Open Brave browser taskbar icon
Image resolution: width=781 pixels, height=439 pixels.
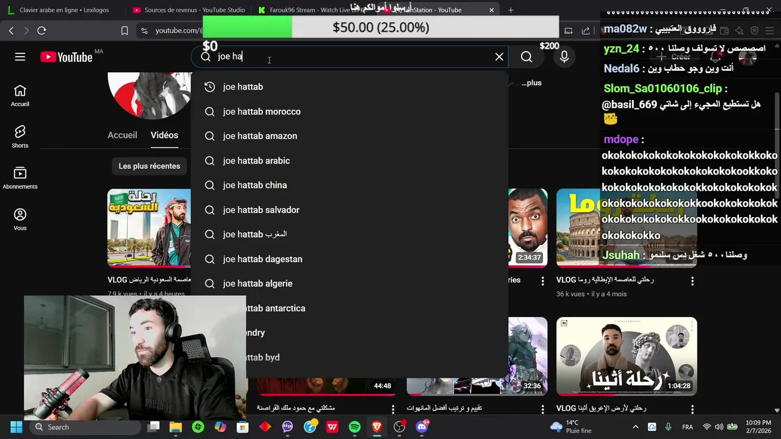coord(376,427)
